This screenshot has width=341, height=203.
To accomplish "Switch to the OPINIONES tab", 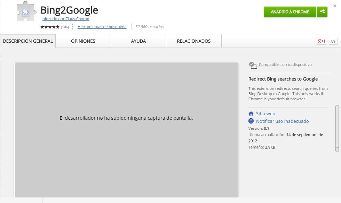I will point(83,41).
